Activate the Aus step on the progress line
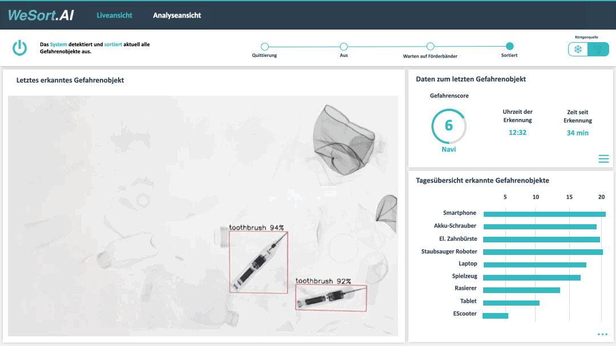Viewport: 616px width, 346px height. coord(343,47)
